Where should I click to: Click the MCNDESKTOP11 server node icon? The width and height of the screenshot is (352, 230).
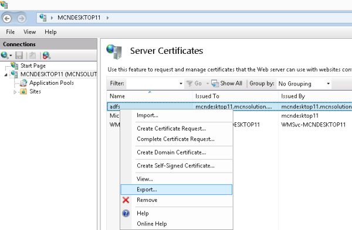point(15,74)
